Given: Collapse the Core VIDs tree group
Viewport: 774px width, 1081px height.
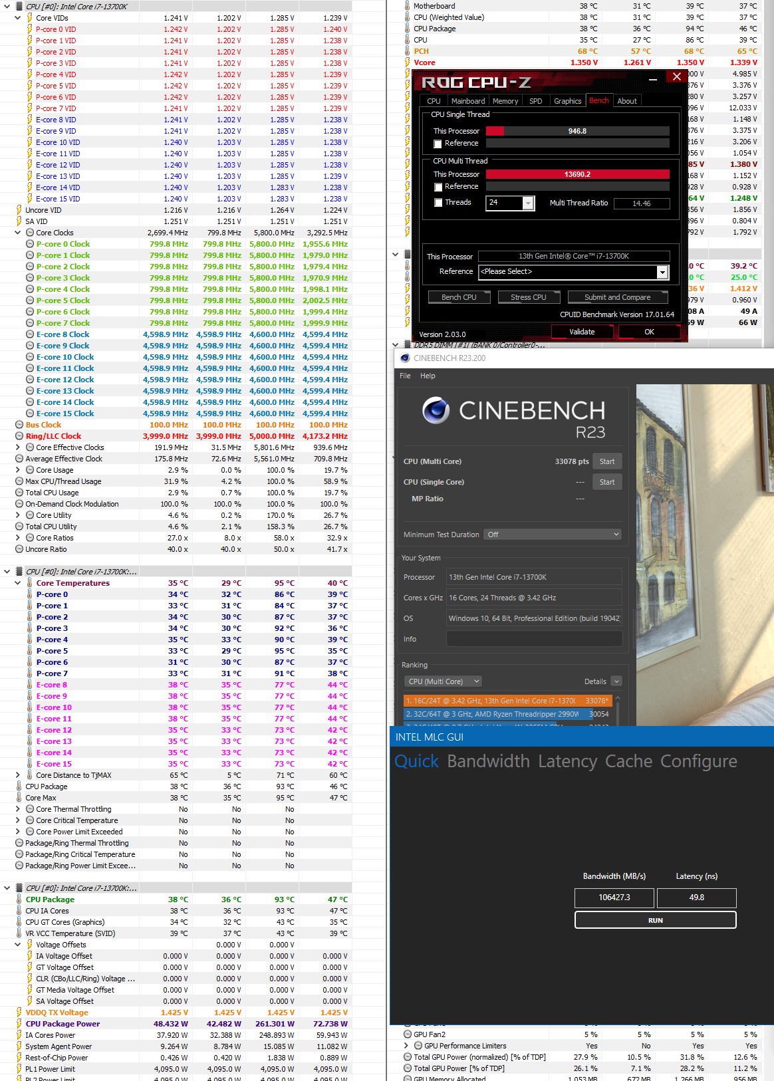Looking at the screenshot, I should coord(18,18).
